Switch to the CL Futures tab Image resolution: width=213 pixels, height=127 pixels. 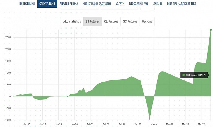click(x=111, y=21)
